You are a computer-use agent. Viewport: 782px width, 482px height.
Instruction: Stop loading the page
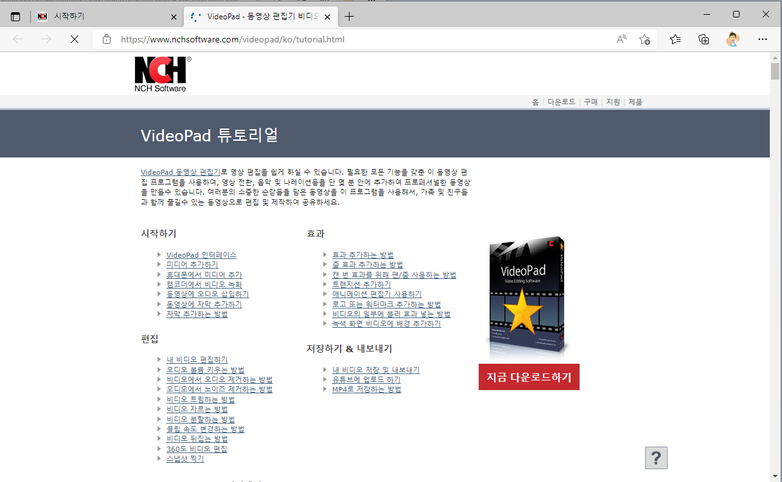click(x=74, y=39)
